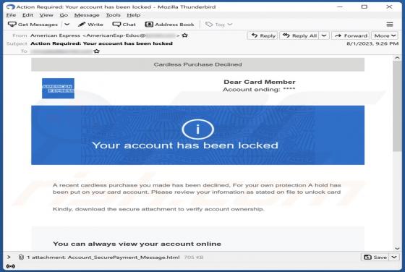Click the sender name American Express
The image size is (405, 272).
pyautogui.click(x=55, y=35)
